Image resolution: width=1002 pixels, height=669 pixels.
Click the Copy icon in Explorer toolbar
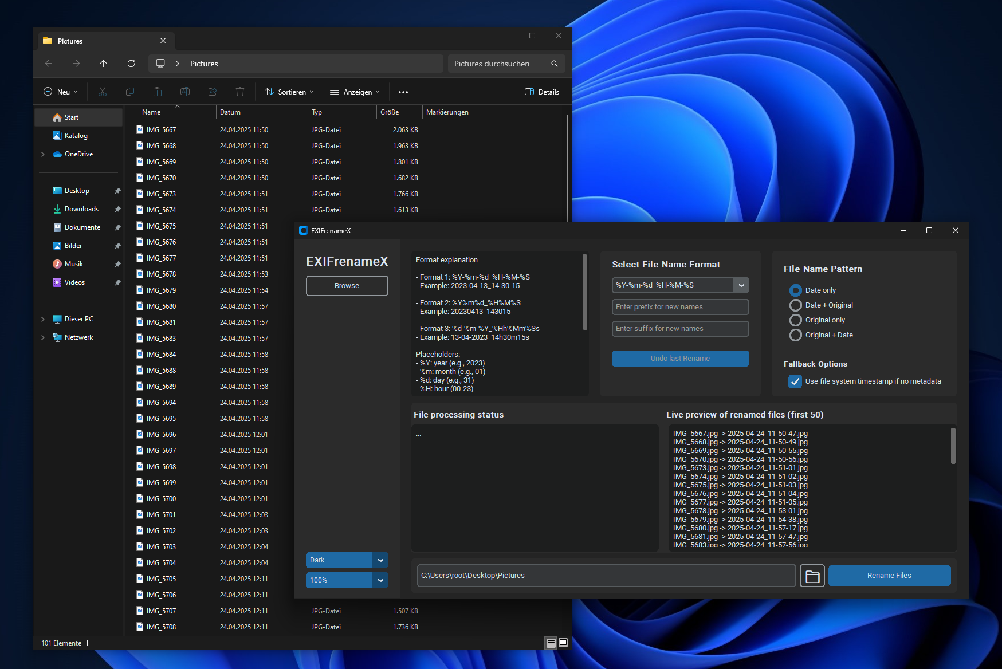click(x=130, y=92)
